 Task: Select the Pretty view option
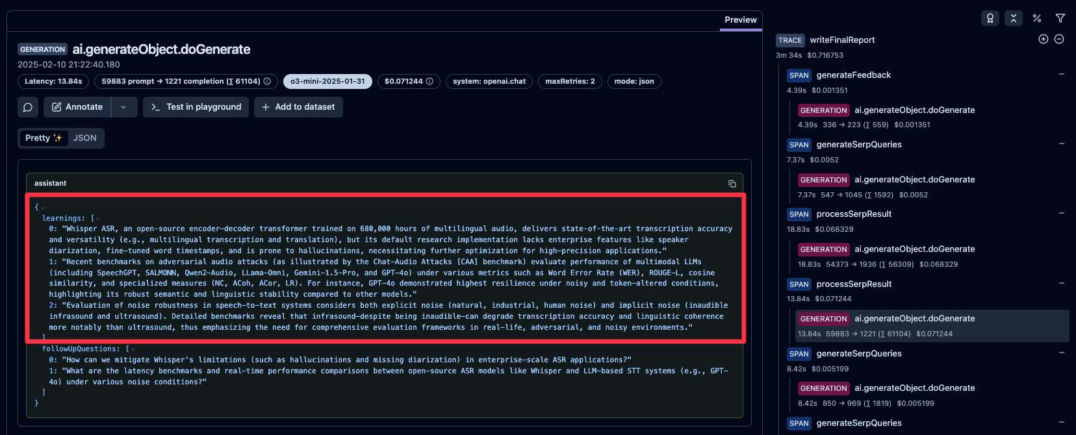click(x=43, y=138)
